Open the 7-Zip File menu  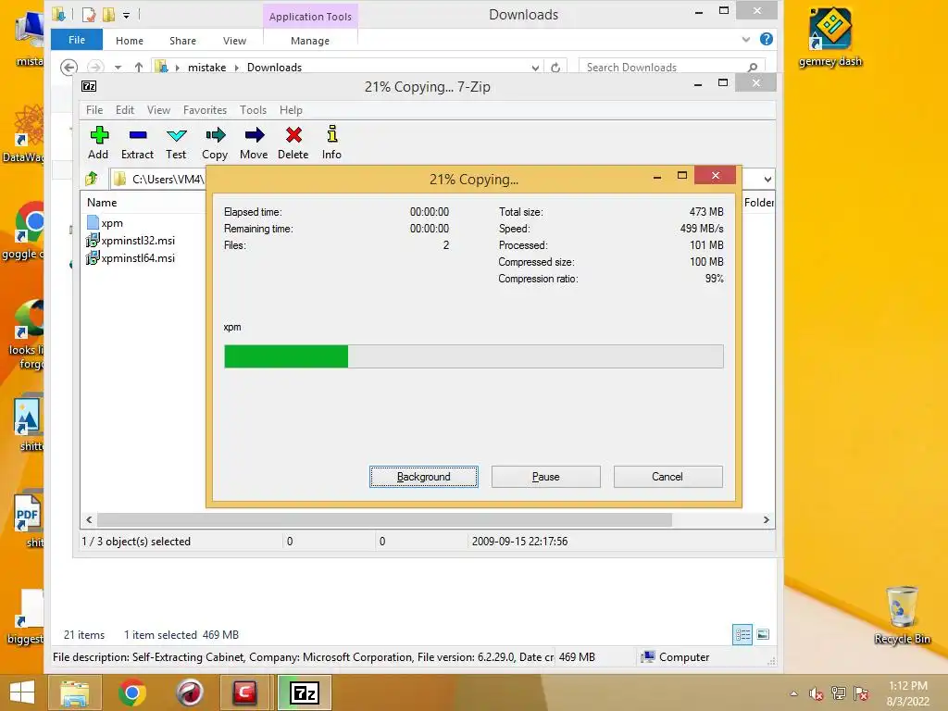point(94,110)
